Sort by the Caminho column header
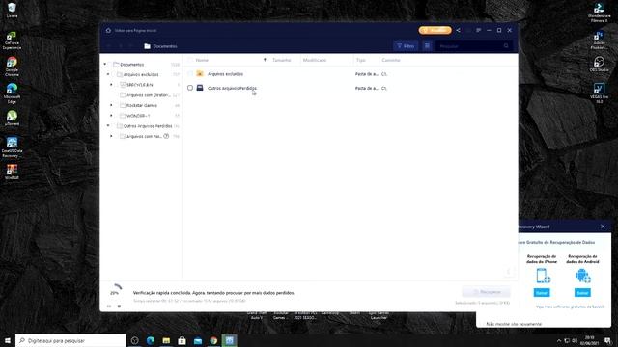 click(390, 60)
